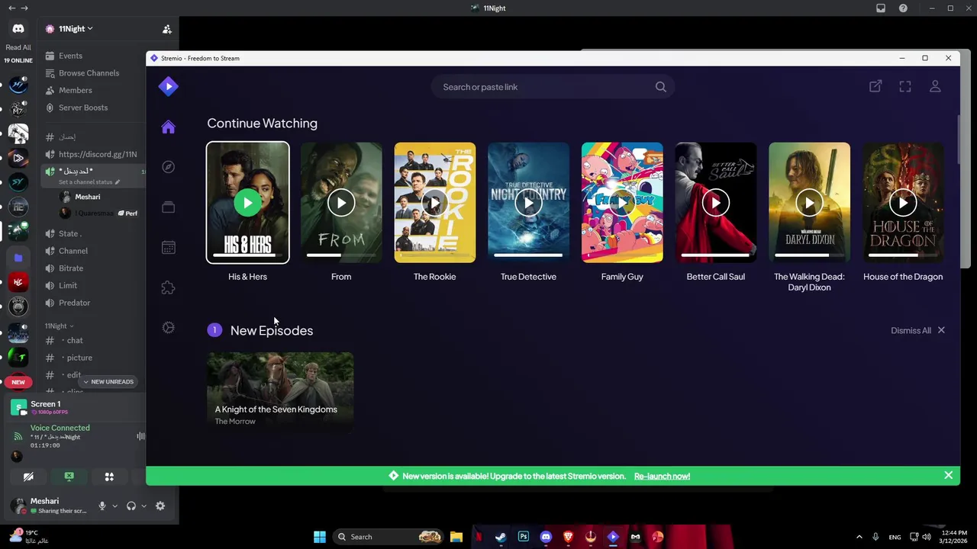The width and height of the screenshot is (977, 549).
Task: Play Family Guy poster
Action: (x=622, y=203)
